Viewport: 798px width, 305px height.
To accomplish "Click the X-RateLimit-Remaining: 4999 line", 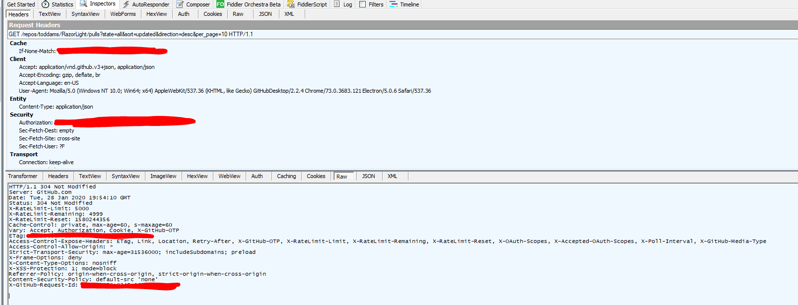I will tap(56, 214).
